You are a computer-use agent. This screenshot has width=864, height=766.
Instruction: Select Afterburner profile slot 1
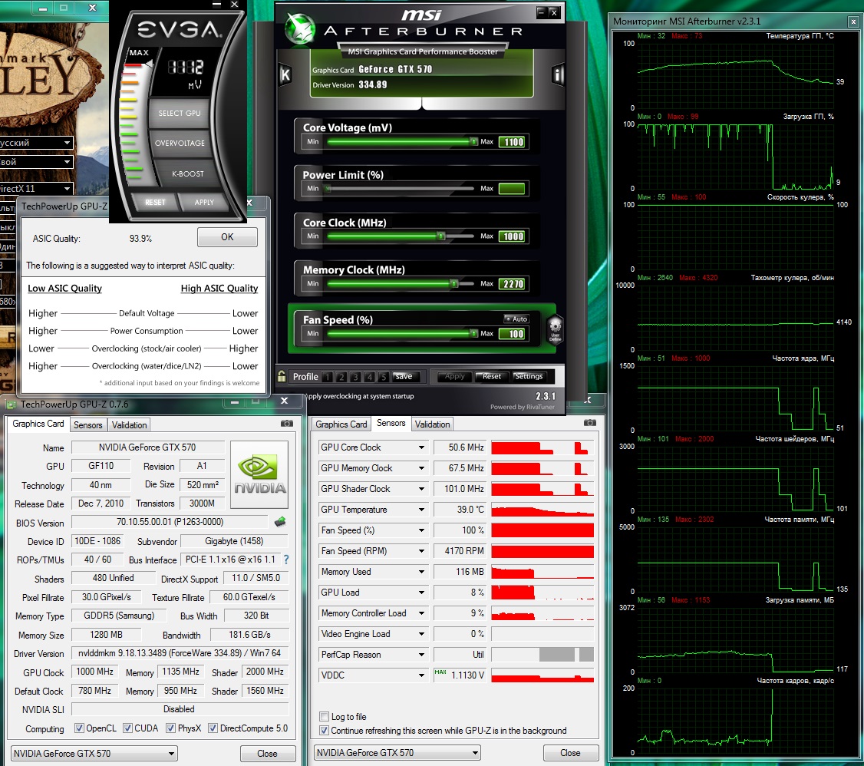tap(328, 377)
